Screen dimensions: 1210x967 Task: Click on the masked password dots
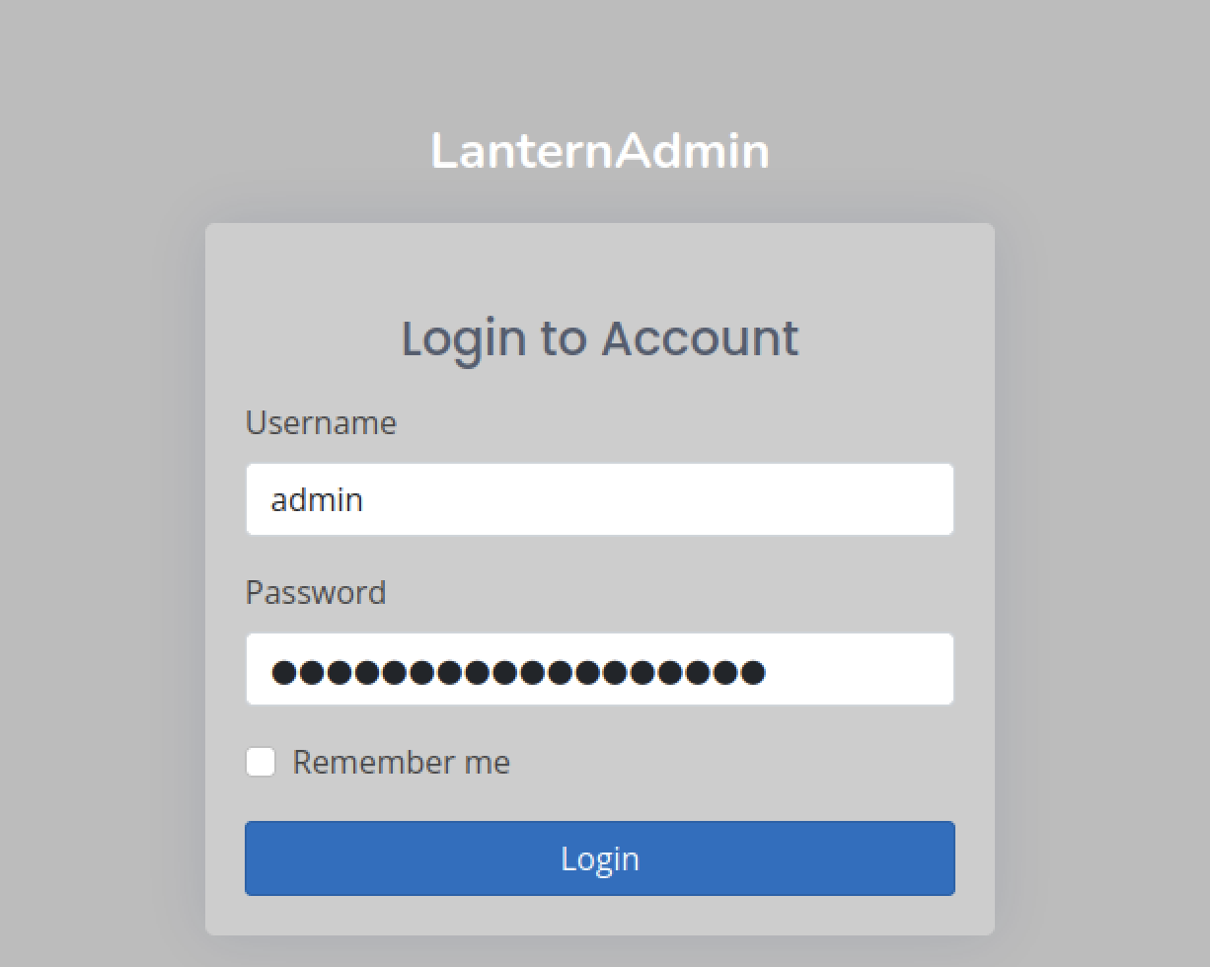(x=518, y=672)
